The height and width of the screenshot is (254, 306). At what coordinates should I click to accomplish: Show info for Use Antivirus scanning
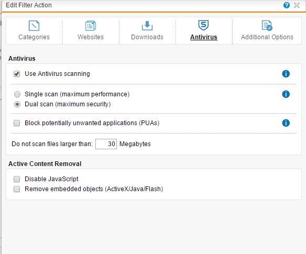(286, 74)
